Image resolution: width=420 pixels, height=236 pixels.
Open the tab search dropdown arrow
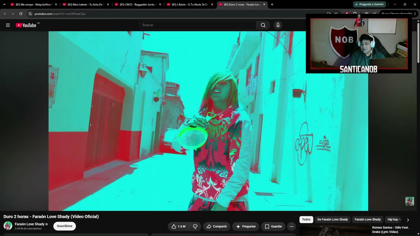(x=4, y=5)
